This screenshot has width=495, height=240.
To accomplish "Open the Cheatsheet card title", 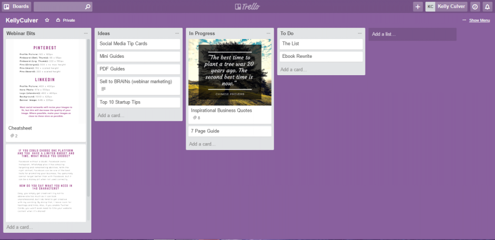I will tap(20, 128).
